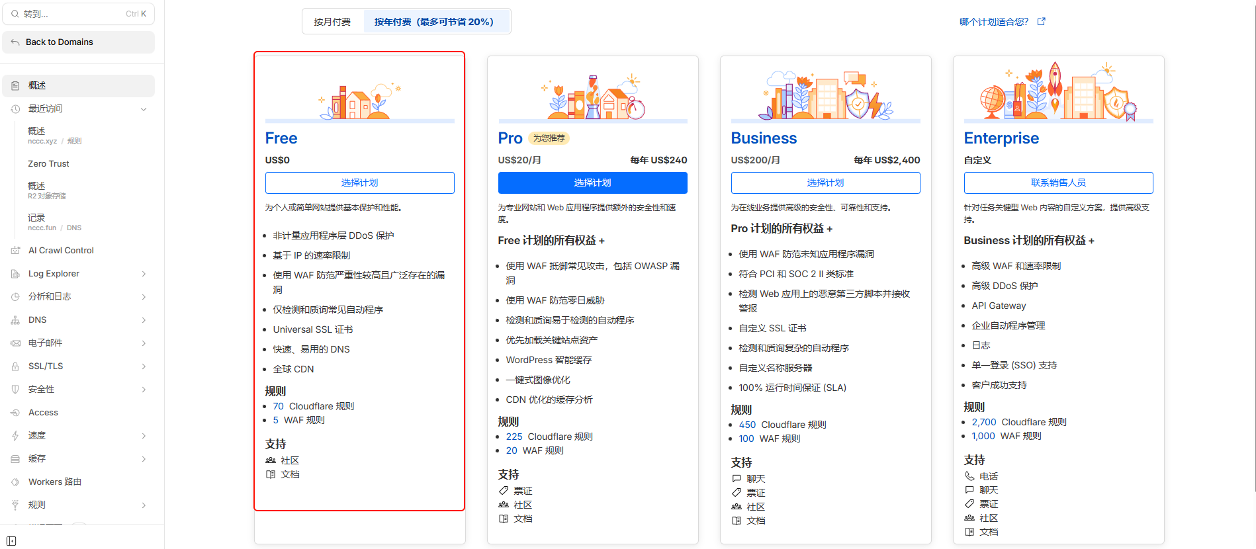
Task: Click the Workers 路由 icon
Action: [15, 482]
